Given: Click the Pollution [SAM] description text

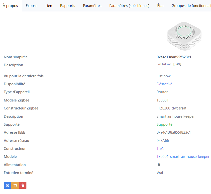Looking at the screenshot, I should (x=169, y=64).
